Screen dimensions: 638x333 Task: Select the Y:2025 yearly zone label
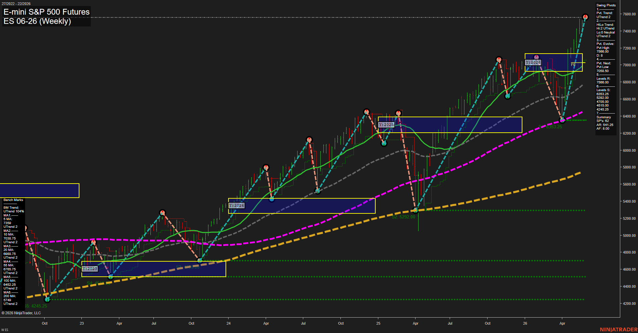click(386, 125)
